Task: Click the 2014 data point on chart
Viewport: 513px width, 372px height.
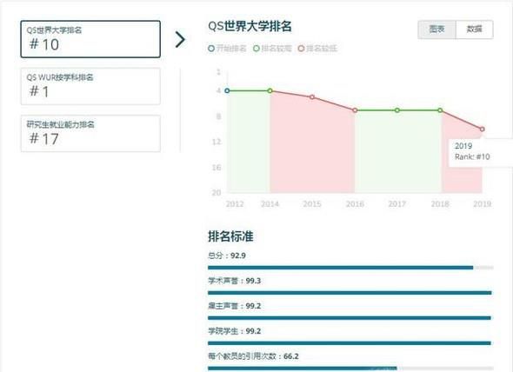Action: (x=270, y=90)
